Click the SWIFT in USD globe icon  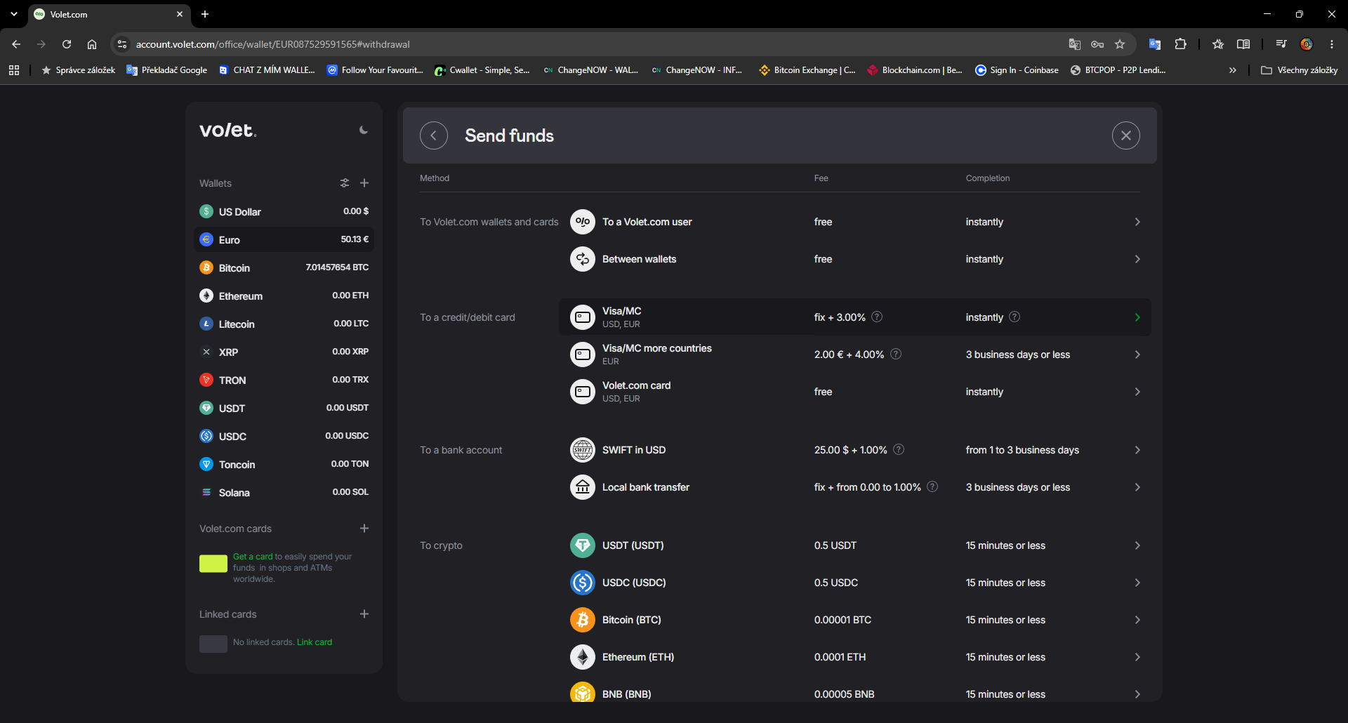pos(583,450)
